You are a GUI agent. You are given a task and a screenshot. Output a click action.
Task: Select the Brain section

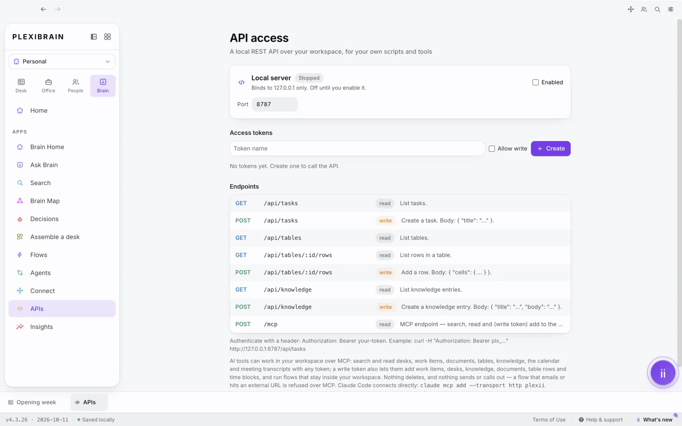103,86
